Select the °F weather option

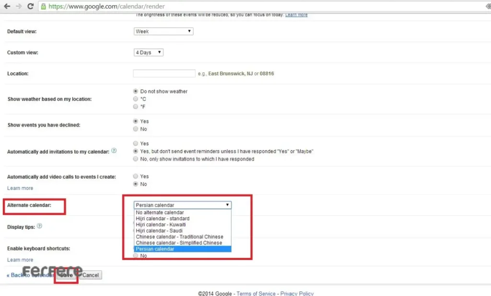pos(136,107)
